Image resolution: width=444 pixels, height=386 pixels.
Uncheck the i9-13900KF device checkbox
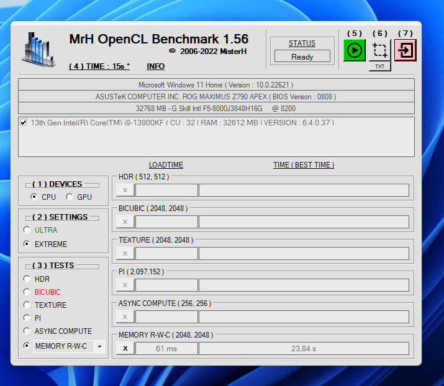24,122
